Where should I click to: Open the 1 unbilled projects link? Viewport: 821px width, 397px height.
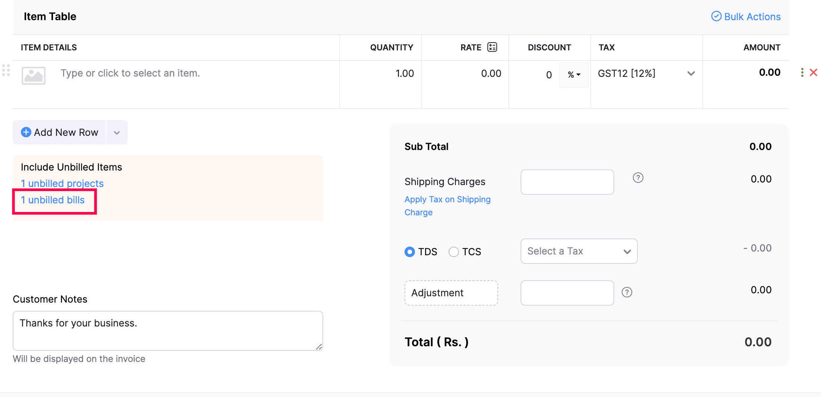[62, 184]
